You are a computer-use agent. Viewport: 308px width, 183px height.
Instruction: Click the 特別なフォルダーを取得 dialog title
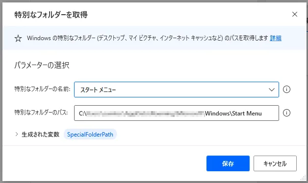pos(51,15)
